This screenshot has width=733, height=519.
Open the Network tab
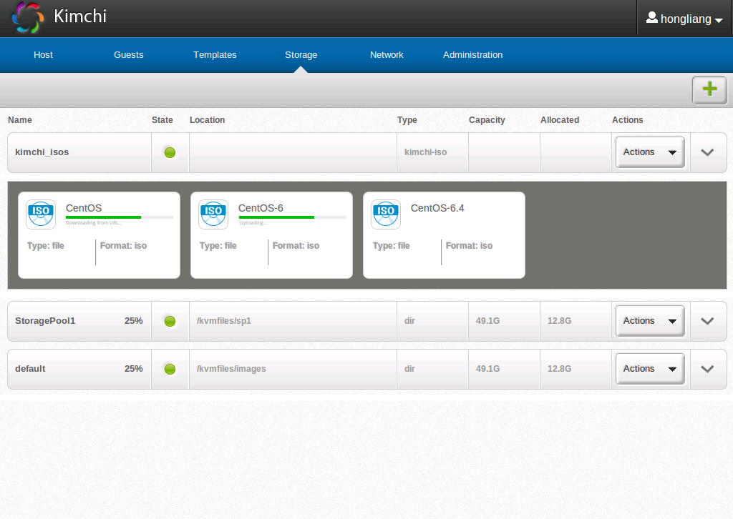click(x=387, y=55)
